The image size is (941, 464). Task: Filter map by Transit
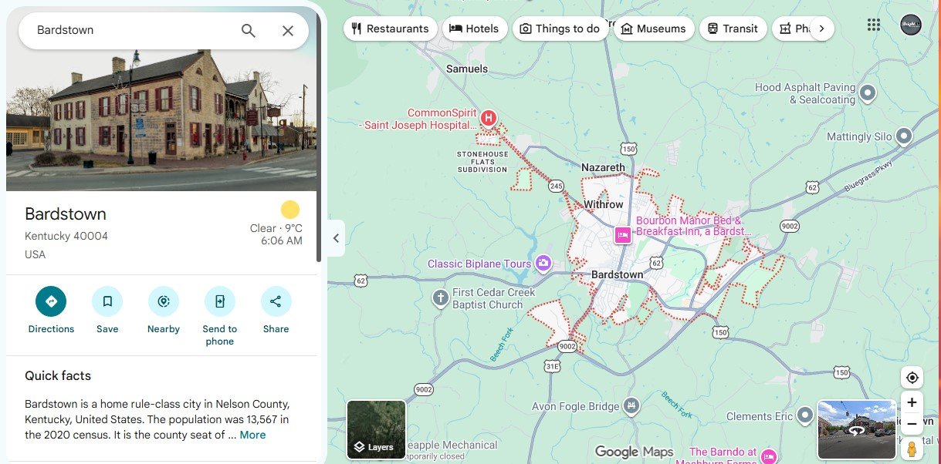point(733,29)
